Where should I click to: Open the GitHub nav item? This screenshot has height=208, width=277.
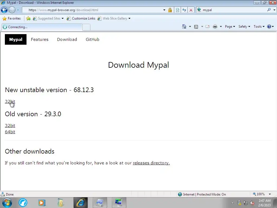pos(93,40)
